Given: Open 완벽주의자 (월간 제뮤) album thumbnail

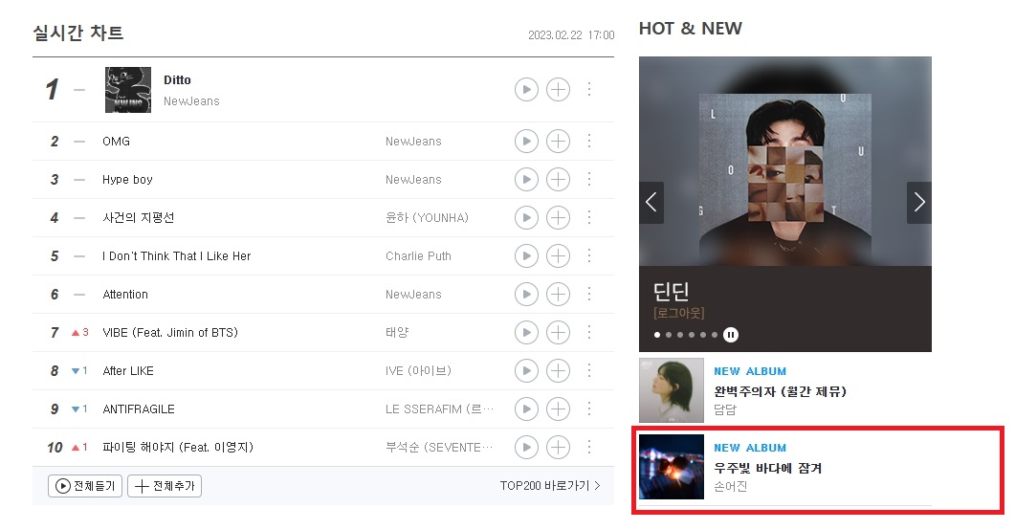Looking at the screenshot, I should (672, 390).
